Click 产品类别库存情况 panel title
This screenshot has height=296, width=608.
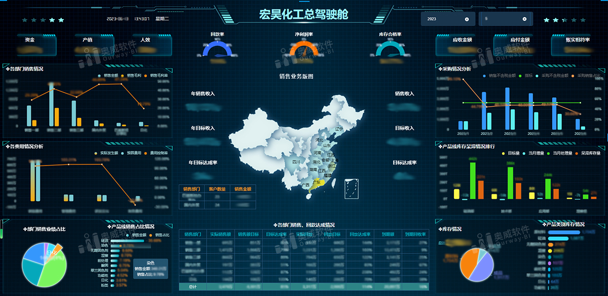pyautogui.click(x=563, y=224)
